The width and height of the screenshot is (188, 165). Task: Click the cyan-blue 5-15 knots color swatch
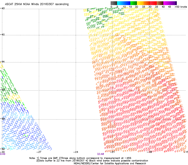pos(124,3)
